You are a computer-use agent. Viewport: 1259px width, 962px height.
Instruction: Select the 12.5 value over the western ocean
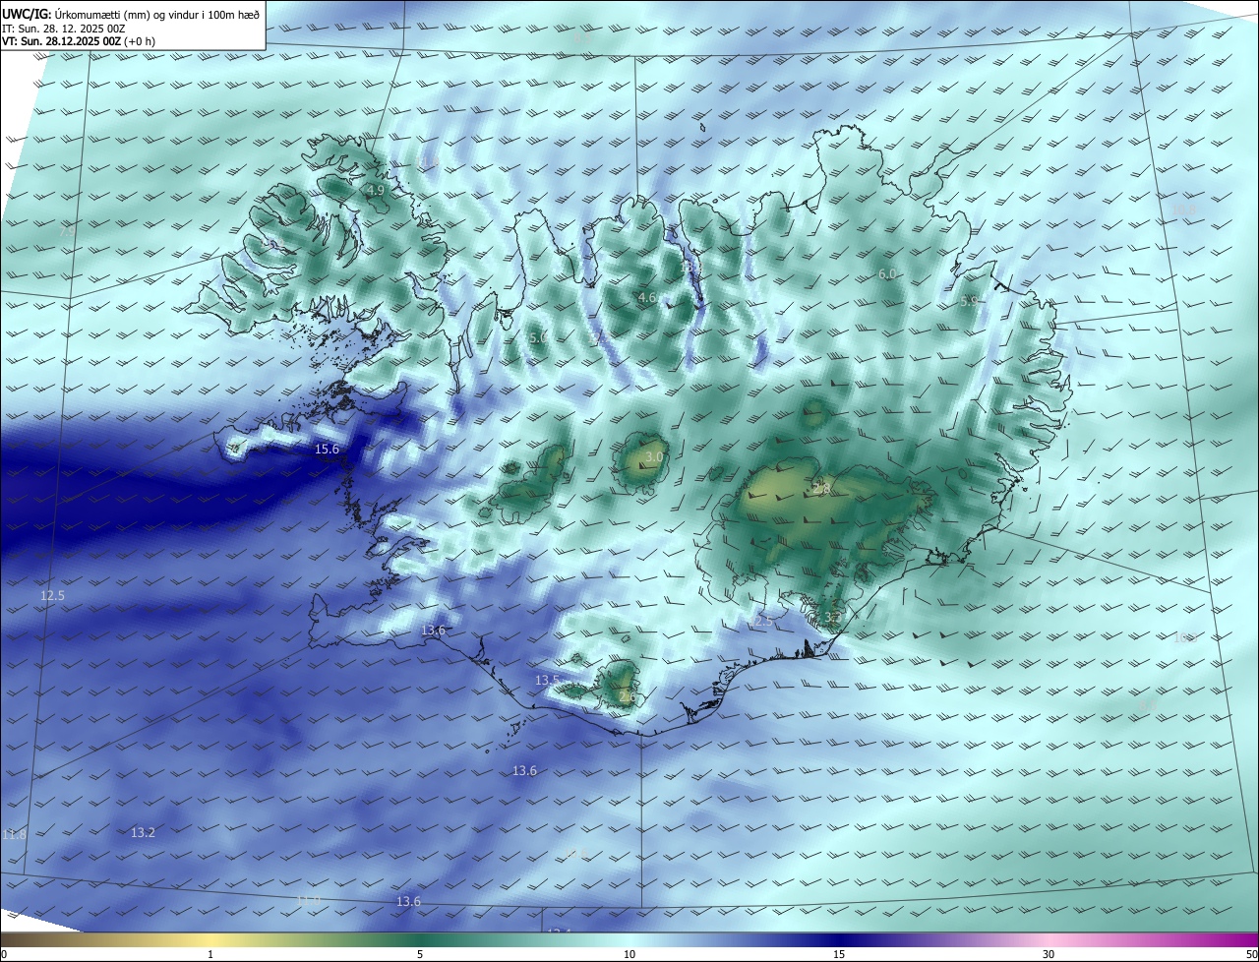click(52, 596)
